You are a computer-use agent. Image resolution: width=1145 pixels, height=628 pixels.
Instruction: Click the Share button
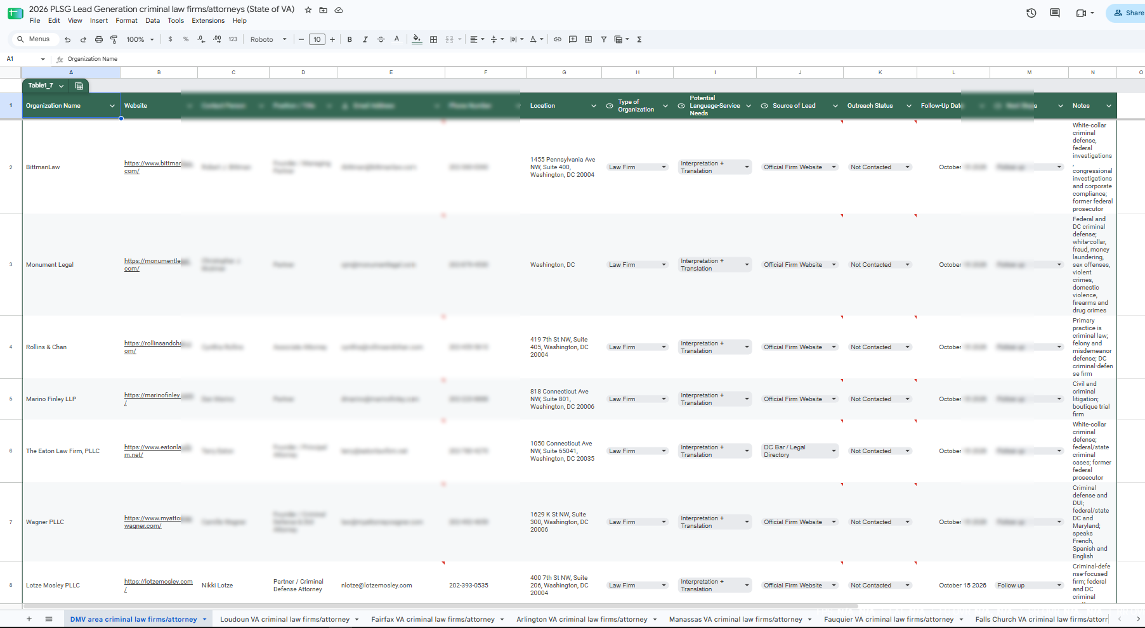point(1129,13)
